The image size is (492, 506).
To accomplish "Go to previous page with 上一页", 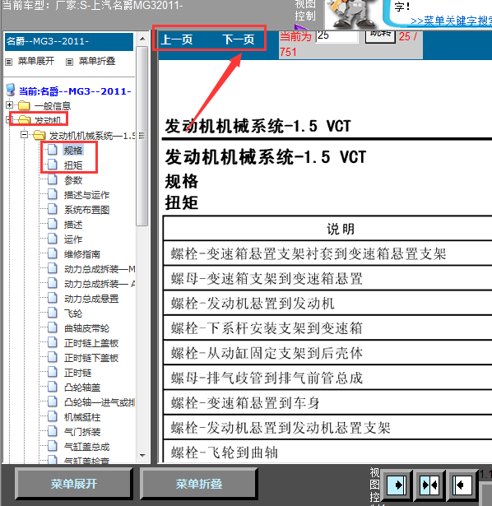I will (177, 39).
